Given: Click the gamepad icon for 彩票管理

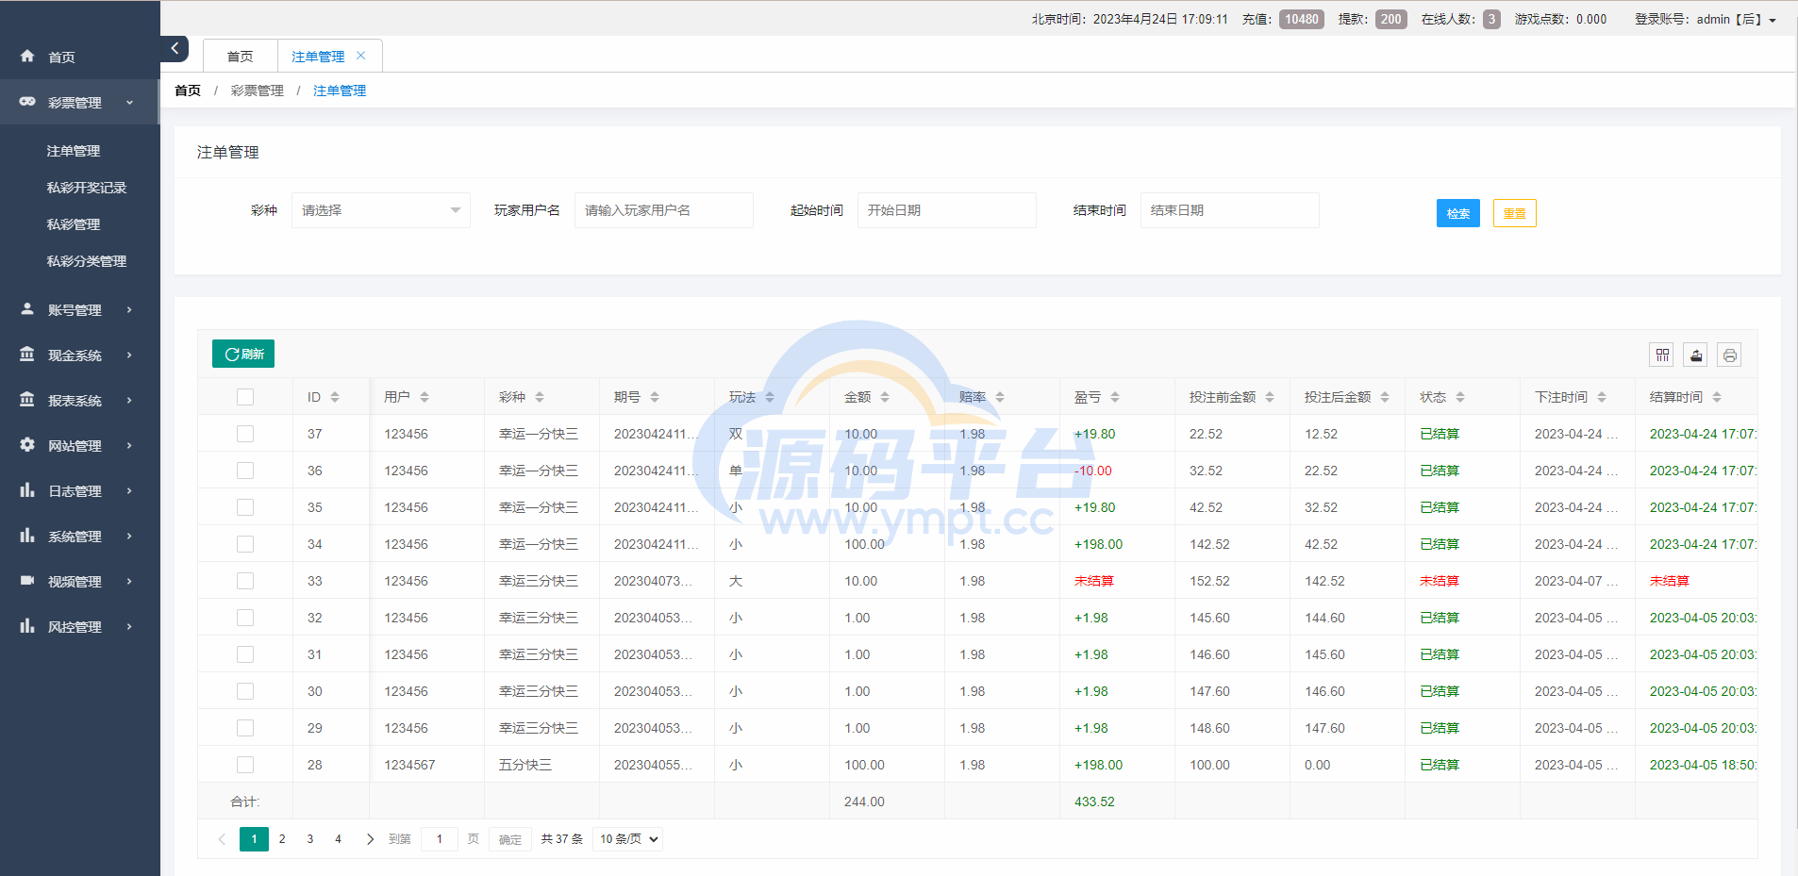Looking at the screenshot, I should coord(27,102).
